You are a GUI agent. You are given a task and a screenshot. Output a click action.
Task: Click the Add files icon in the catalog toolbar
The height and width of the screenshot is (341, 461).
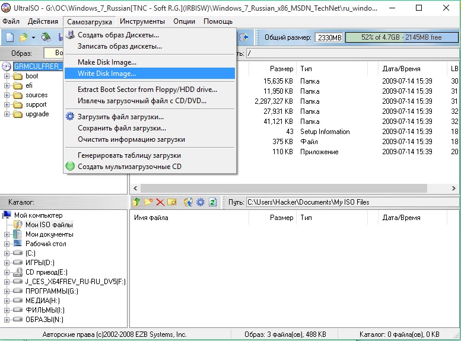tap(188, 202)
